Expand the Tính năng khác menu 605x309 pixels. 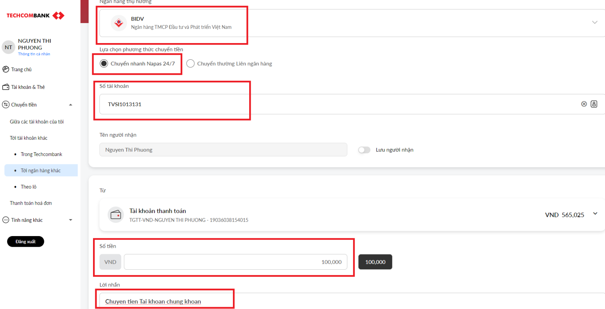coord(70,220)
